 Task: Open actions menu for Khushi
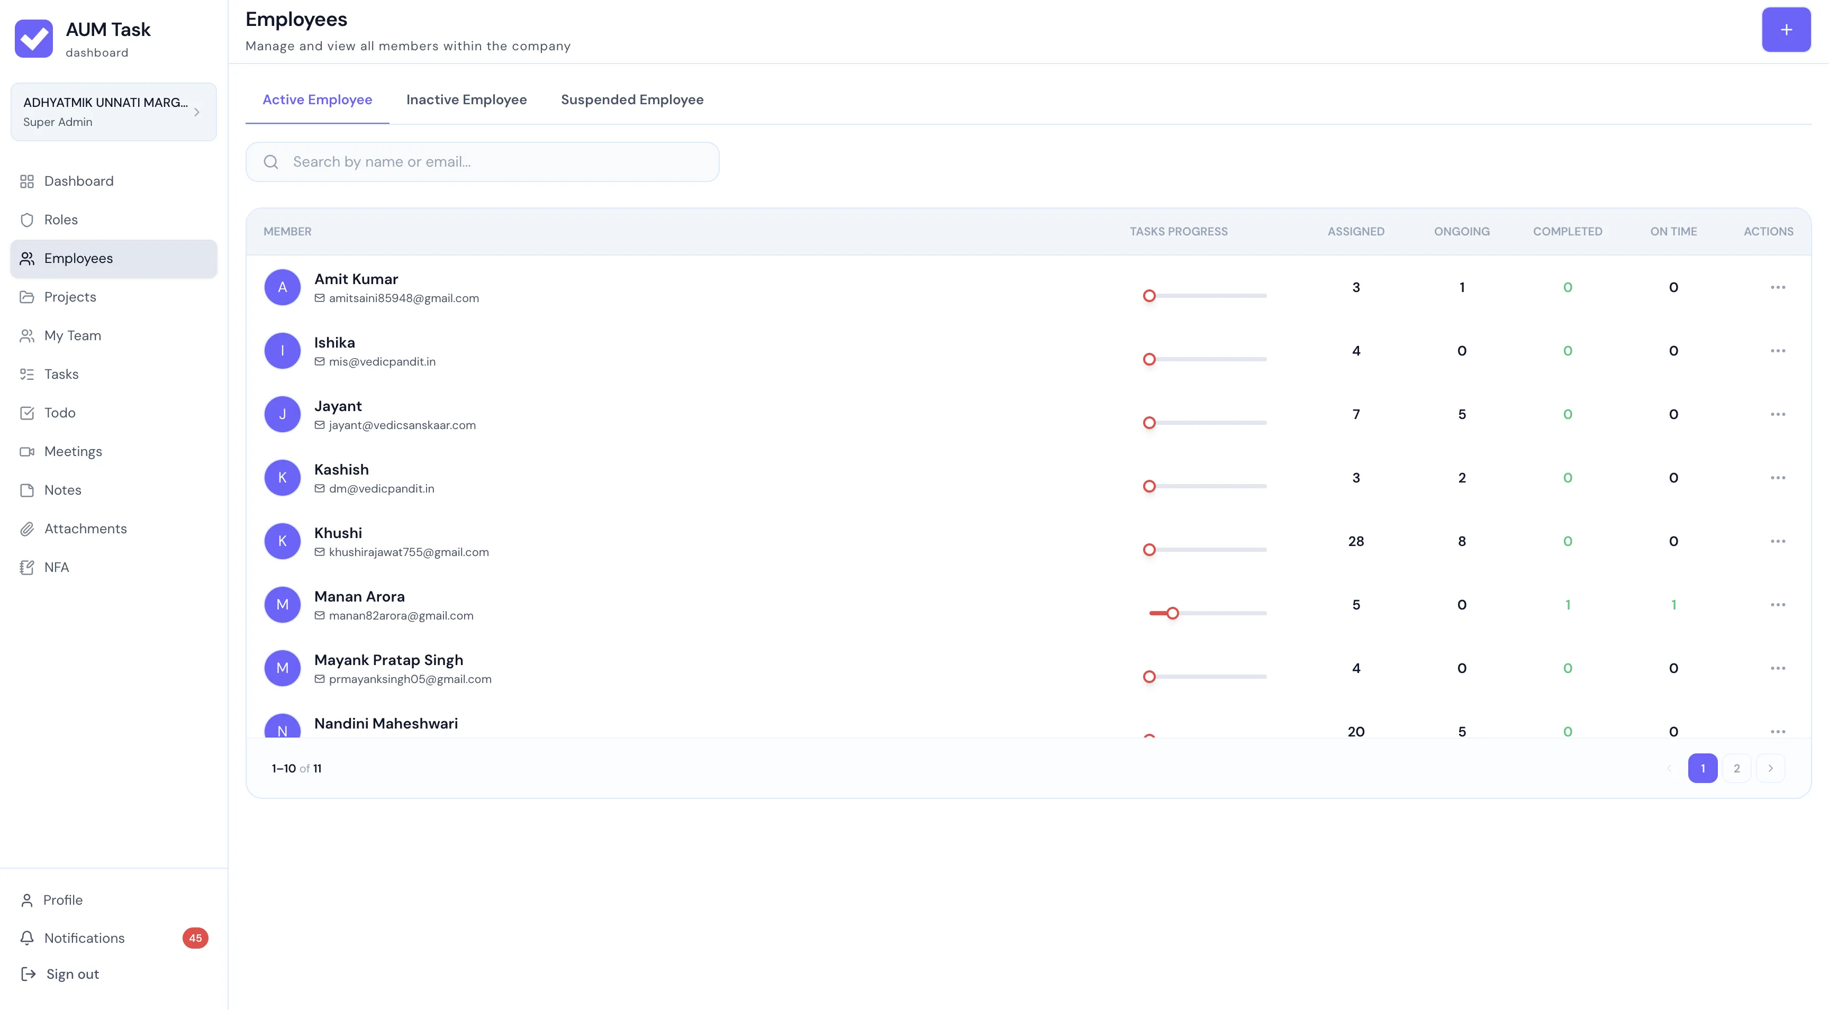tap(1778, 542)
